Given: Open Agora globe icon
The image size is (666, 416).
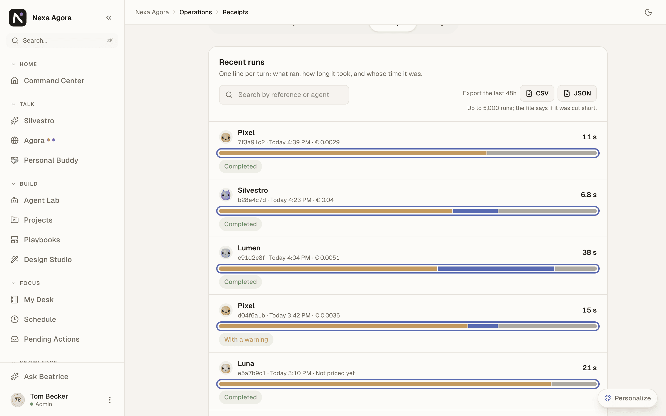Looking at the screenshot, I should [x=15, y=141].
